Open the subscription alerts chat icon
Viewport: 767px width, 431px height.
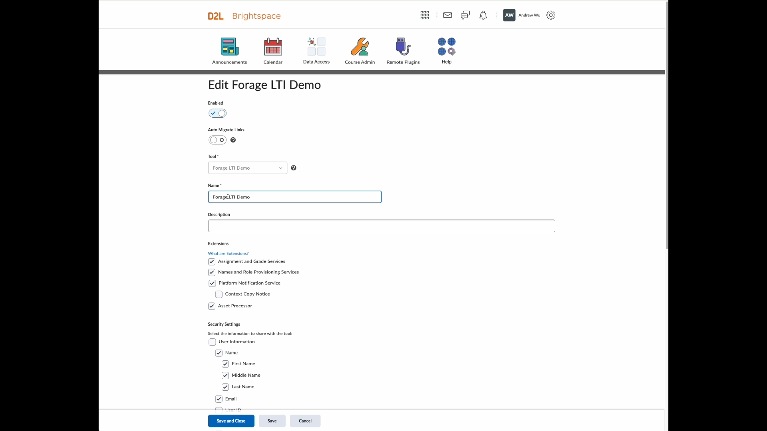[465, 15]
